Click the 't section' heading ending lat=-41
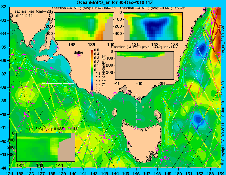 click(45, 129)
